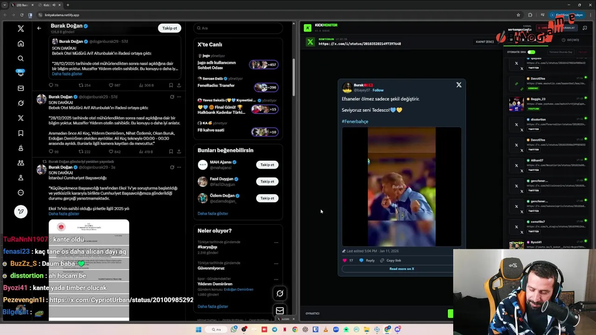Open the floating messages envelope button
This screenshot has height=335, width=596.
click(280, 311)
